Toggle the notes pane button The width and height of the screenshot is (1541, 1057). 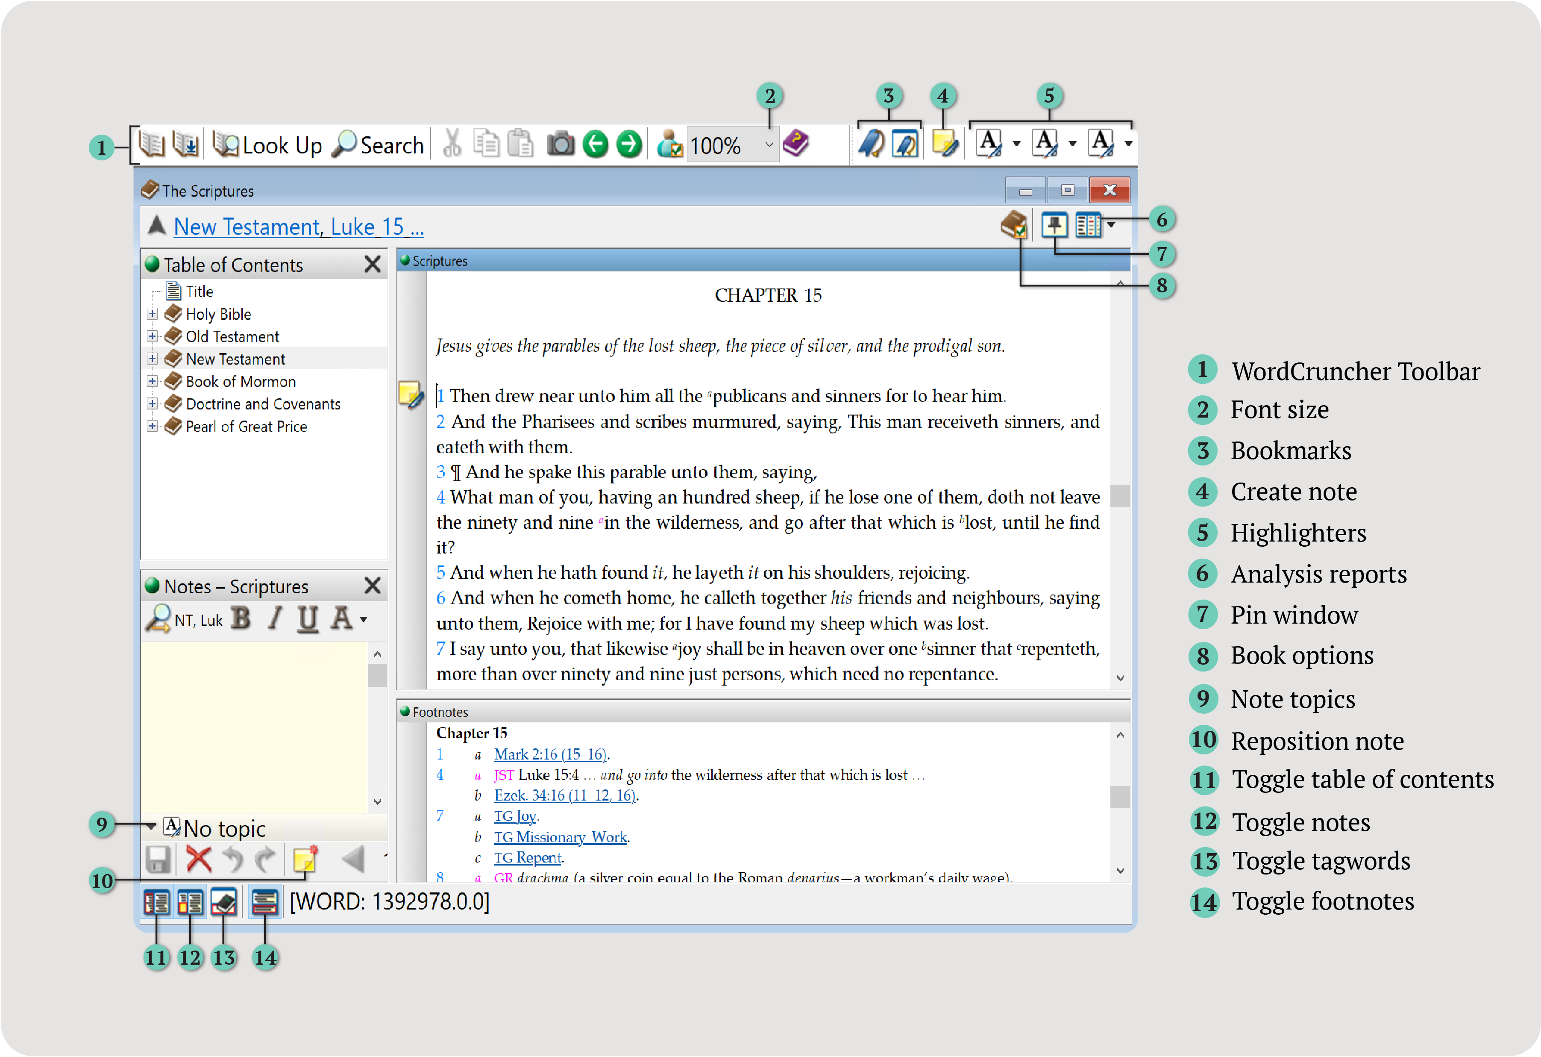pyautogui.click(x=190, y=902)
